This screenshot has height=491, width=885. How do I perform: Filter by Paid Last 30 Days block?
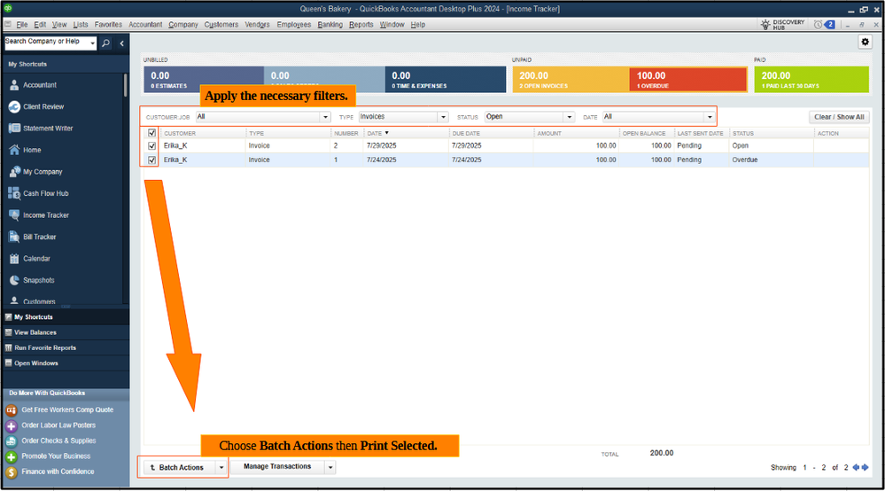811,80
